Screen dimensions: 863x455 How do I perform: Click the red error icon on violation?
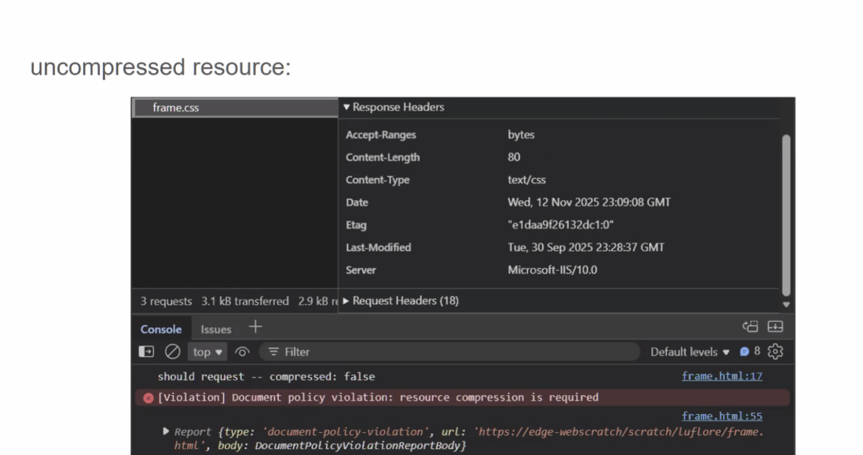(x=148, y=398)
